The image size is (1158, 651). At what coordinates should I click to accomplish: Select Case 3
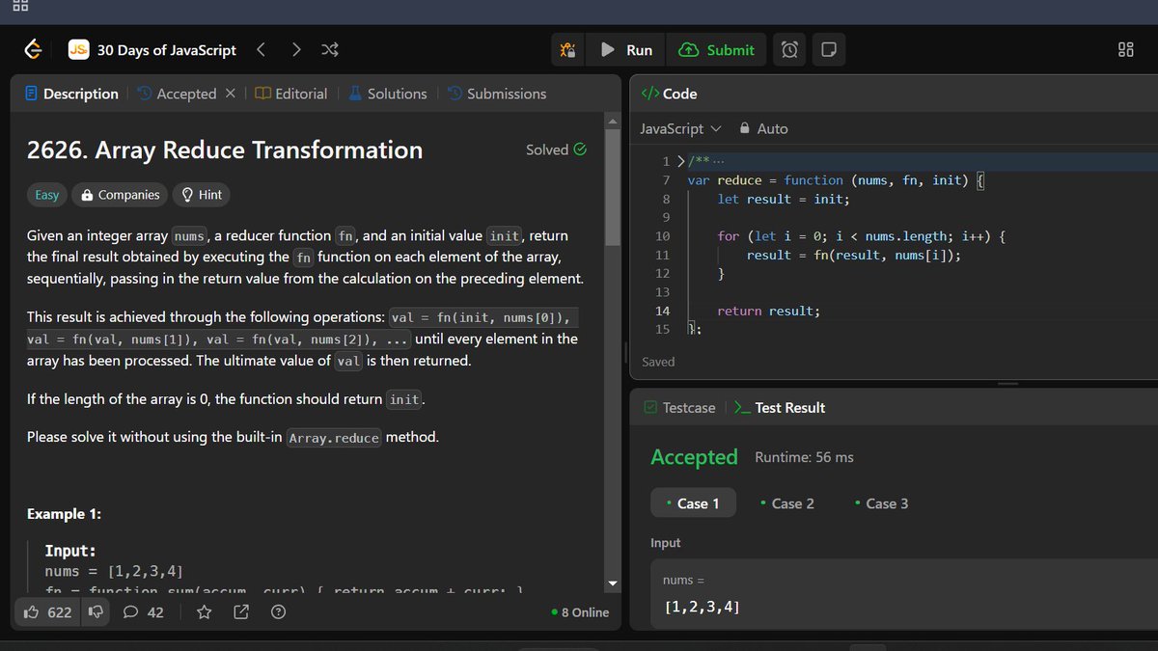(x=881, y=503)
